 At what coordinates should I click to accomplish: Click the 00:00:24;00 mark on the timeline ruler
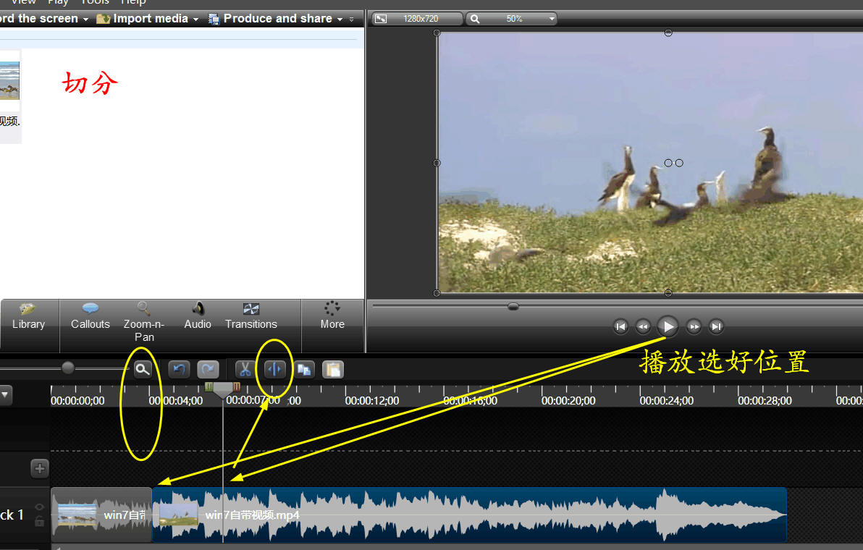point(667,401)
